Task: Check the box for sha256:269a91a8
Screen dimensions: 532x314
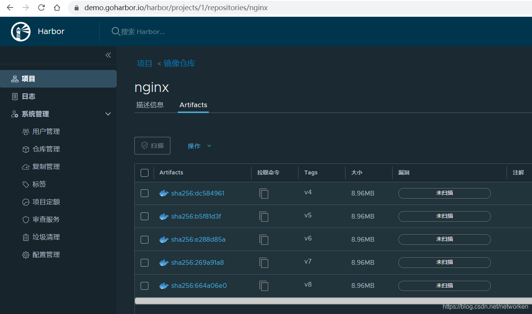Action: (145, 262)
